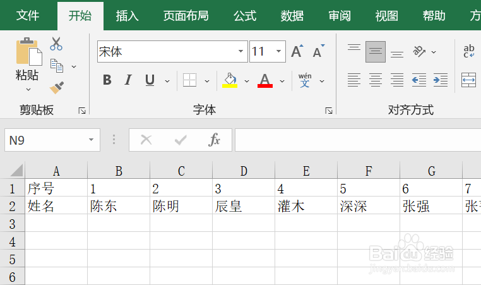Open font size dropdown 11
The image size is (481, 285).
tap(278, 51)
